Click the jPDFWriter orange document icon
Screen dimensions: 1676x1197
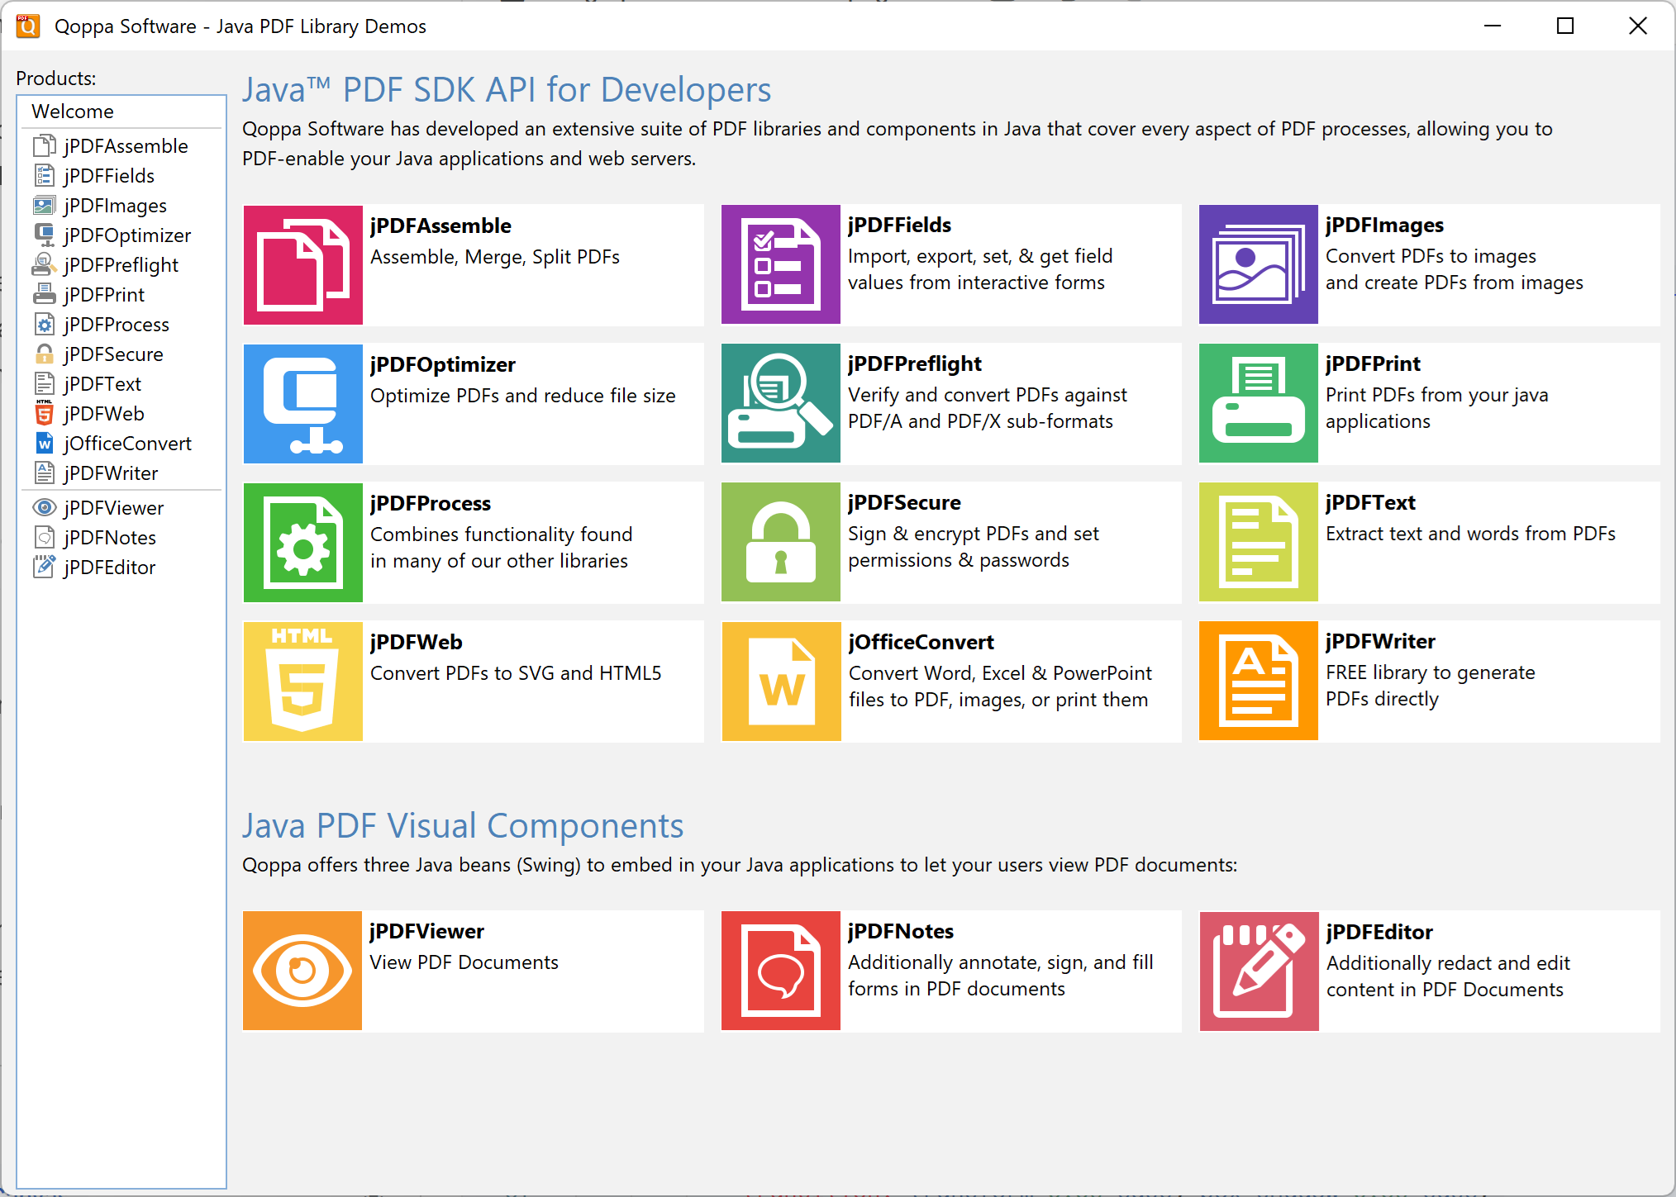coord(1258,681)
